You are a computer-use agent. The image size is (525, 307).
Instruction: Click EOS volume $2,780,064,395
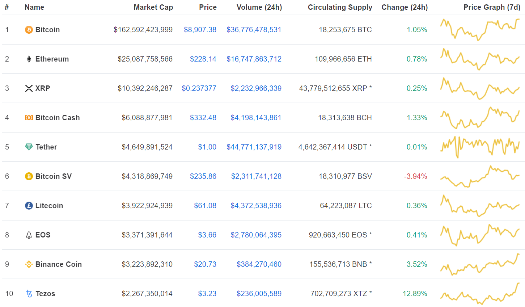coord(256,235)
